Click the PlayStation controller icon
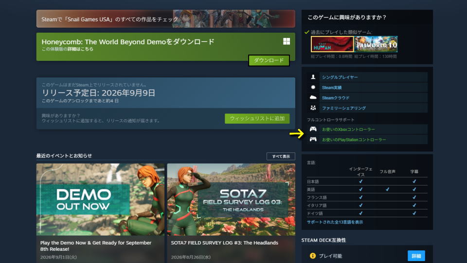This screenshot has height=263, width=467. (313, 139)
